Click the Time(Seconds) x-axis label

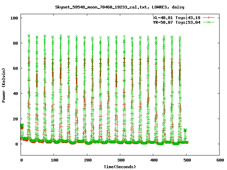pyautogui.click(x=120, y=167)
